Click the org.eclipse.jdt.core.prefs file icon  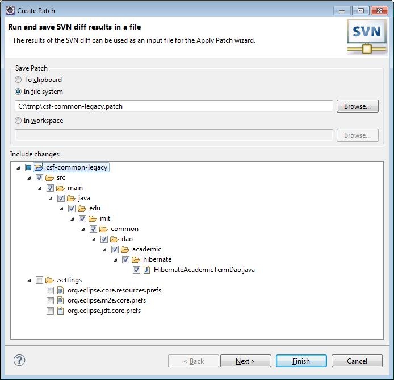(60, 311)
